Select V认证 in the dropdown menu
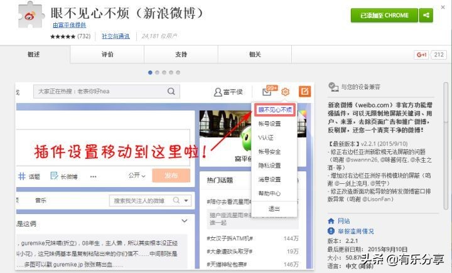Screen dimensions: 452x273 266,137
